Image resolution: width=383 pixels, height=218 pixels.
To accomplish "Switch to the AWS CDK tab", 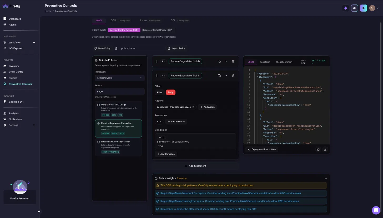I will click(x=303, y=62).
